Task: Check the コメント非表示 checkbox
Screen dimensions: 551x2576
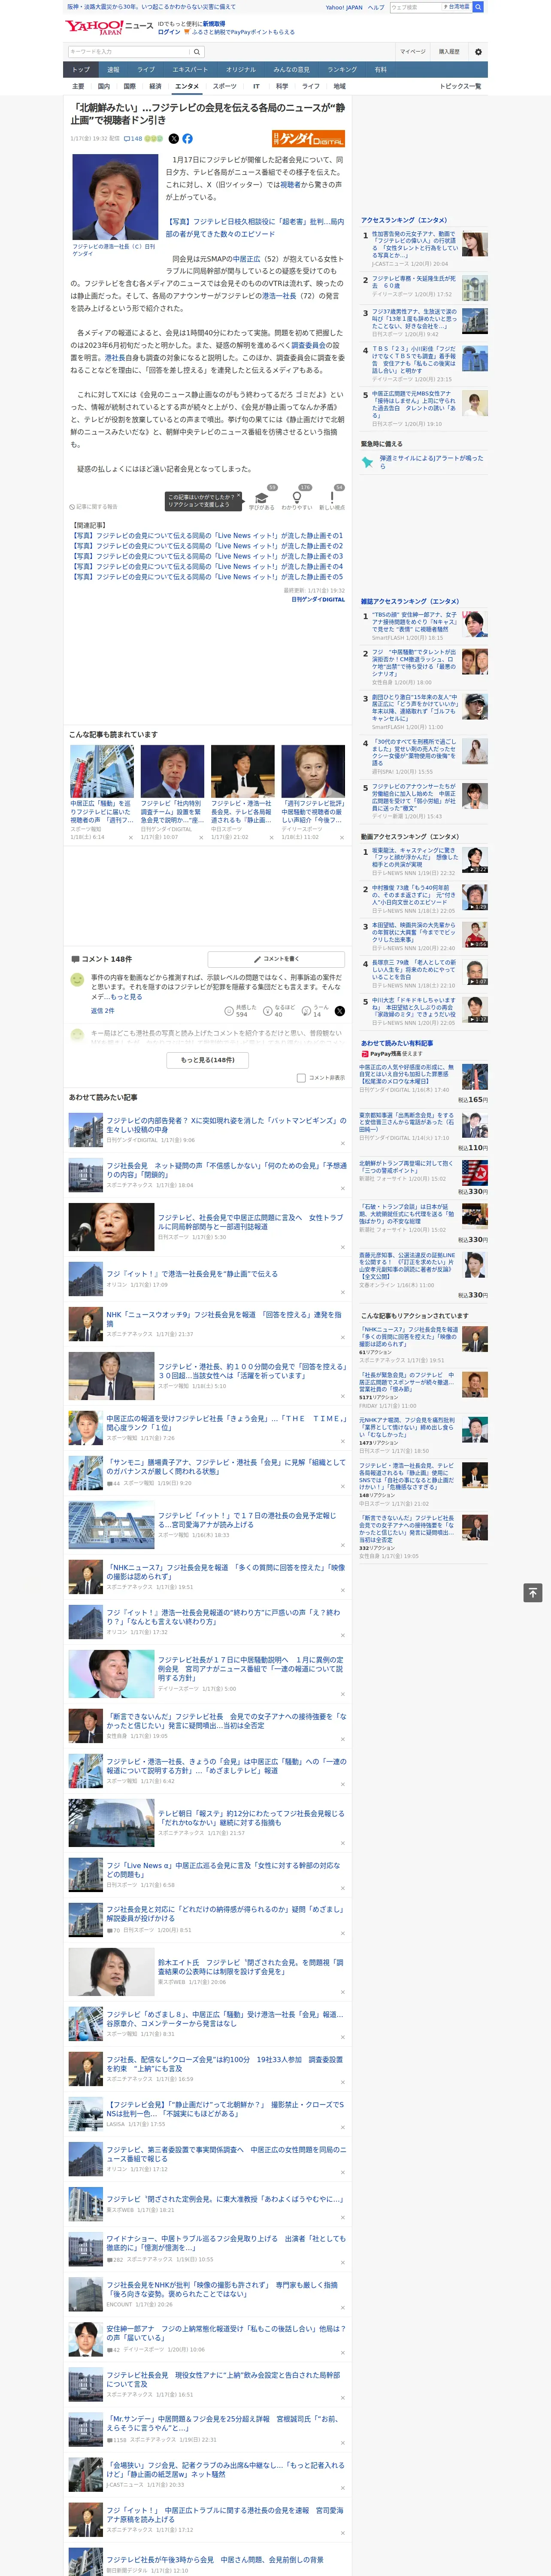Action: click(x=301, y=1078)
